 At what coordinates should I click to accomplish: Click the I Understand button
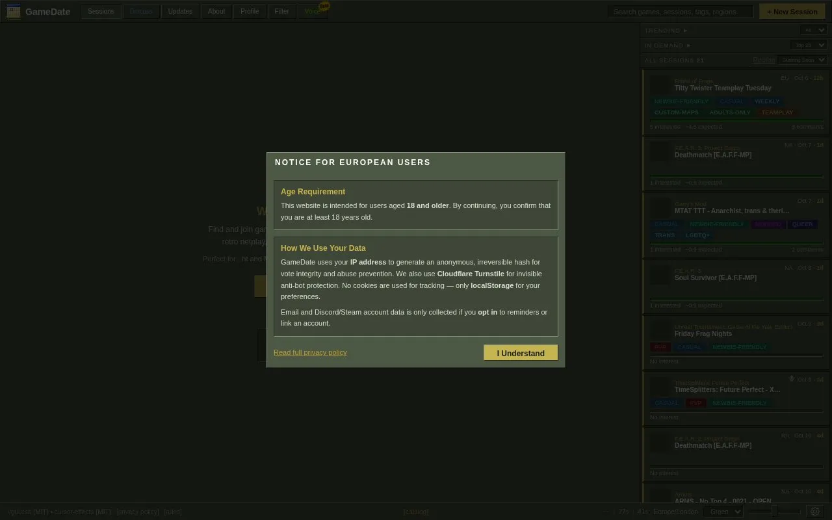tap(521, 353)
